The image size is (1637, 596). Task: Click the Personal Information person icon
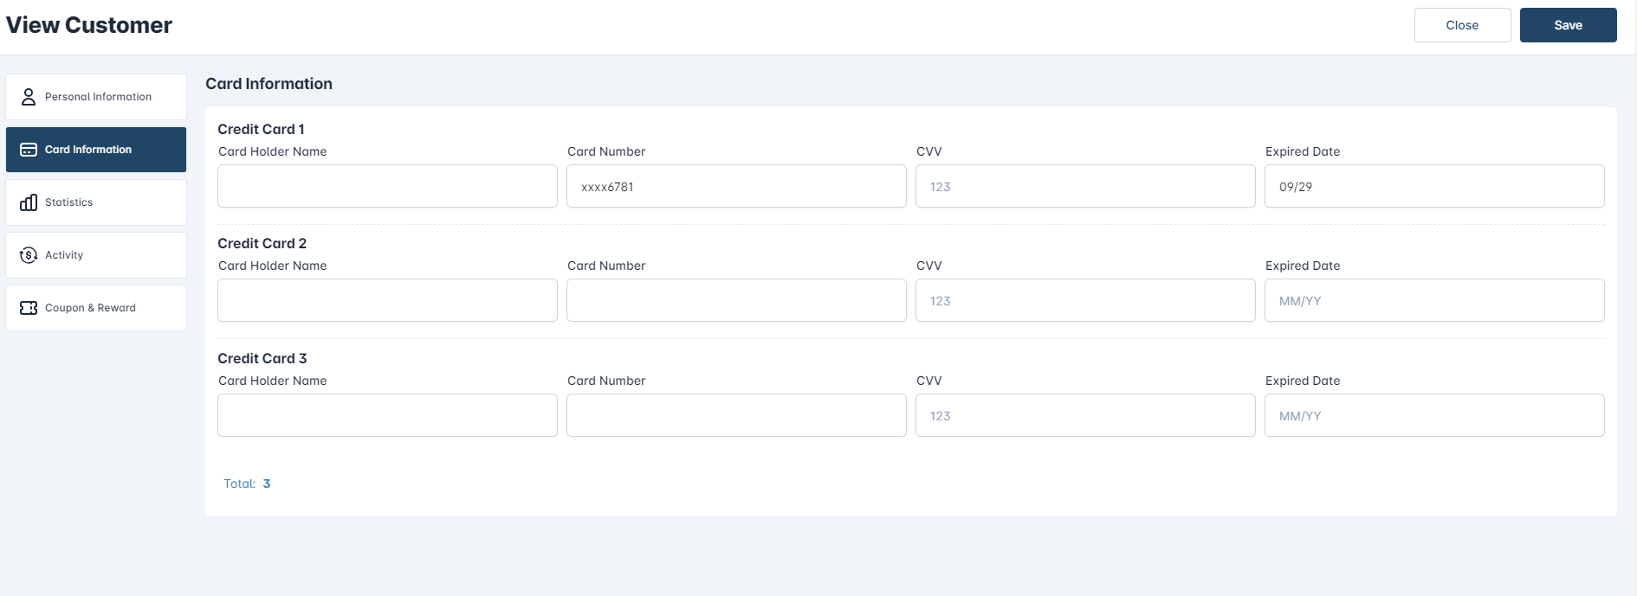29,97
